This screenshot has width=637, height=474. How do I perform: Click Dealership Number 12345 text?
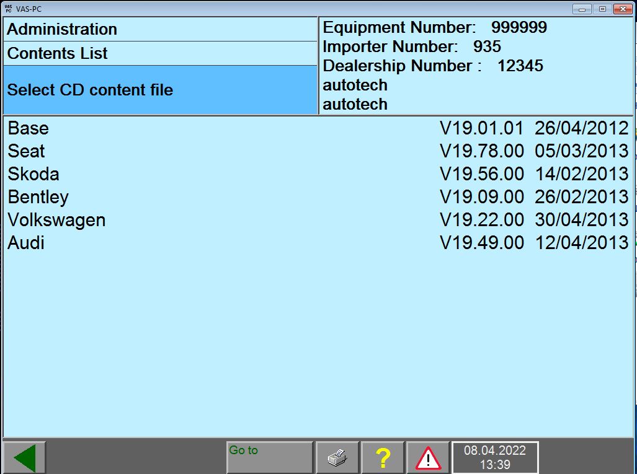[x=433, y=66]
